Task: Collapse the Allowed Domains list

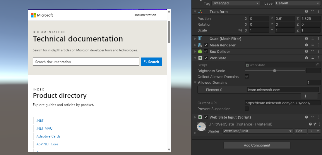Action: click(195, 83)
